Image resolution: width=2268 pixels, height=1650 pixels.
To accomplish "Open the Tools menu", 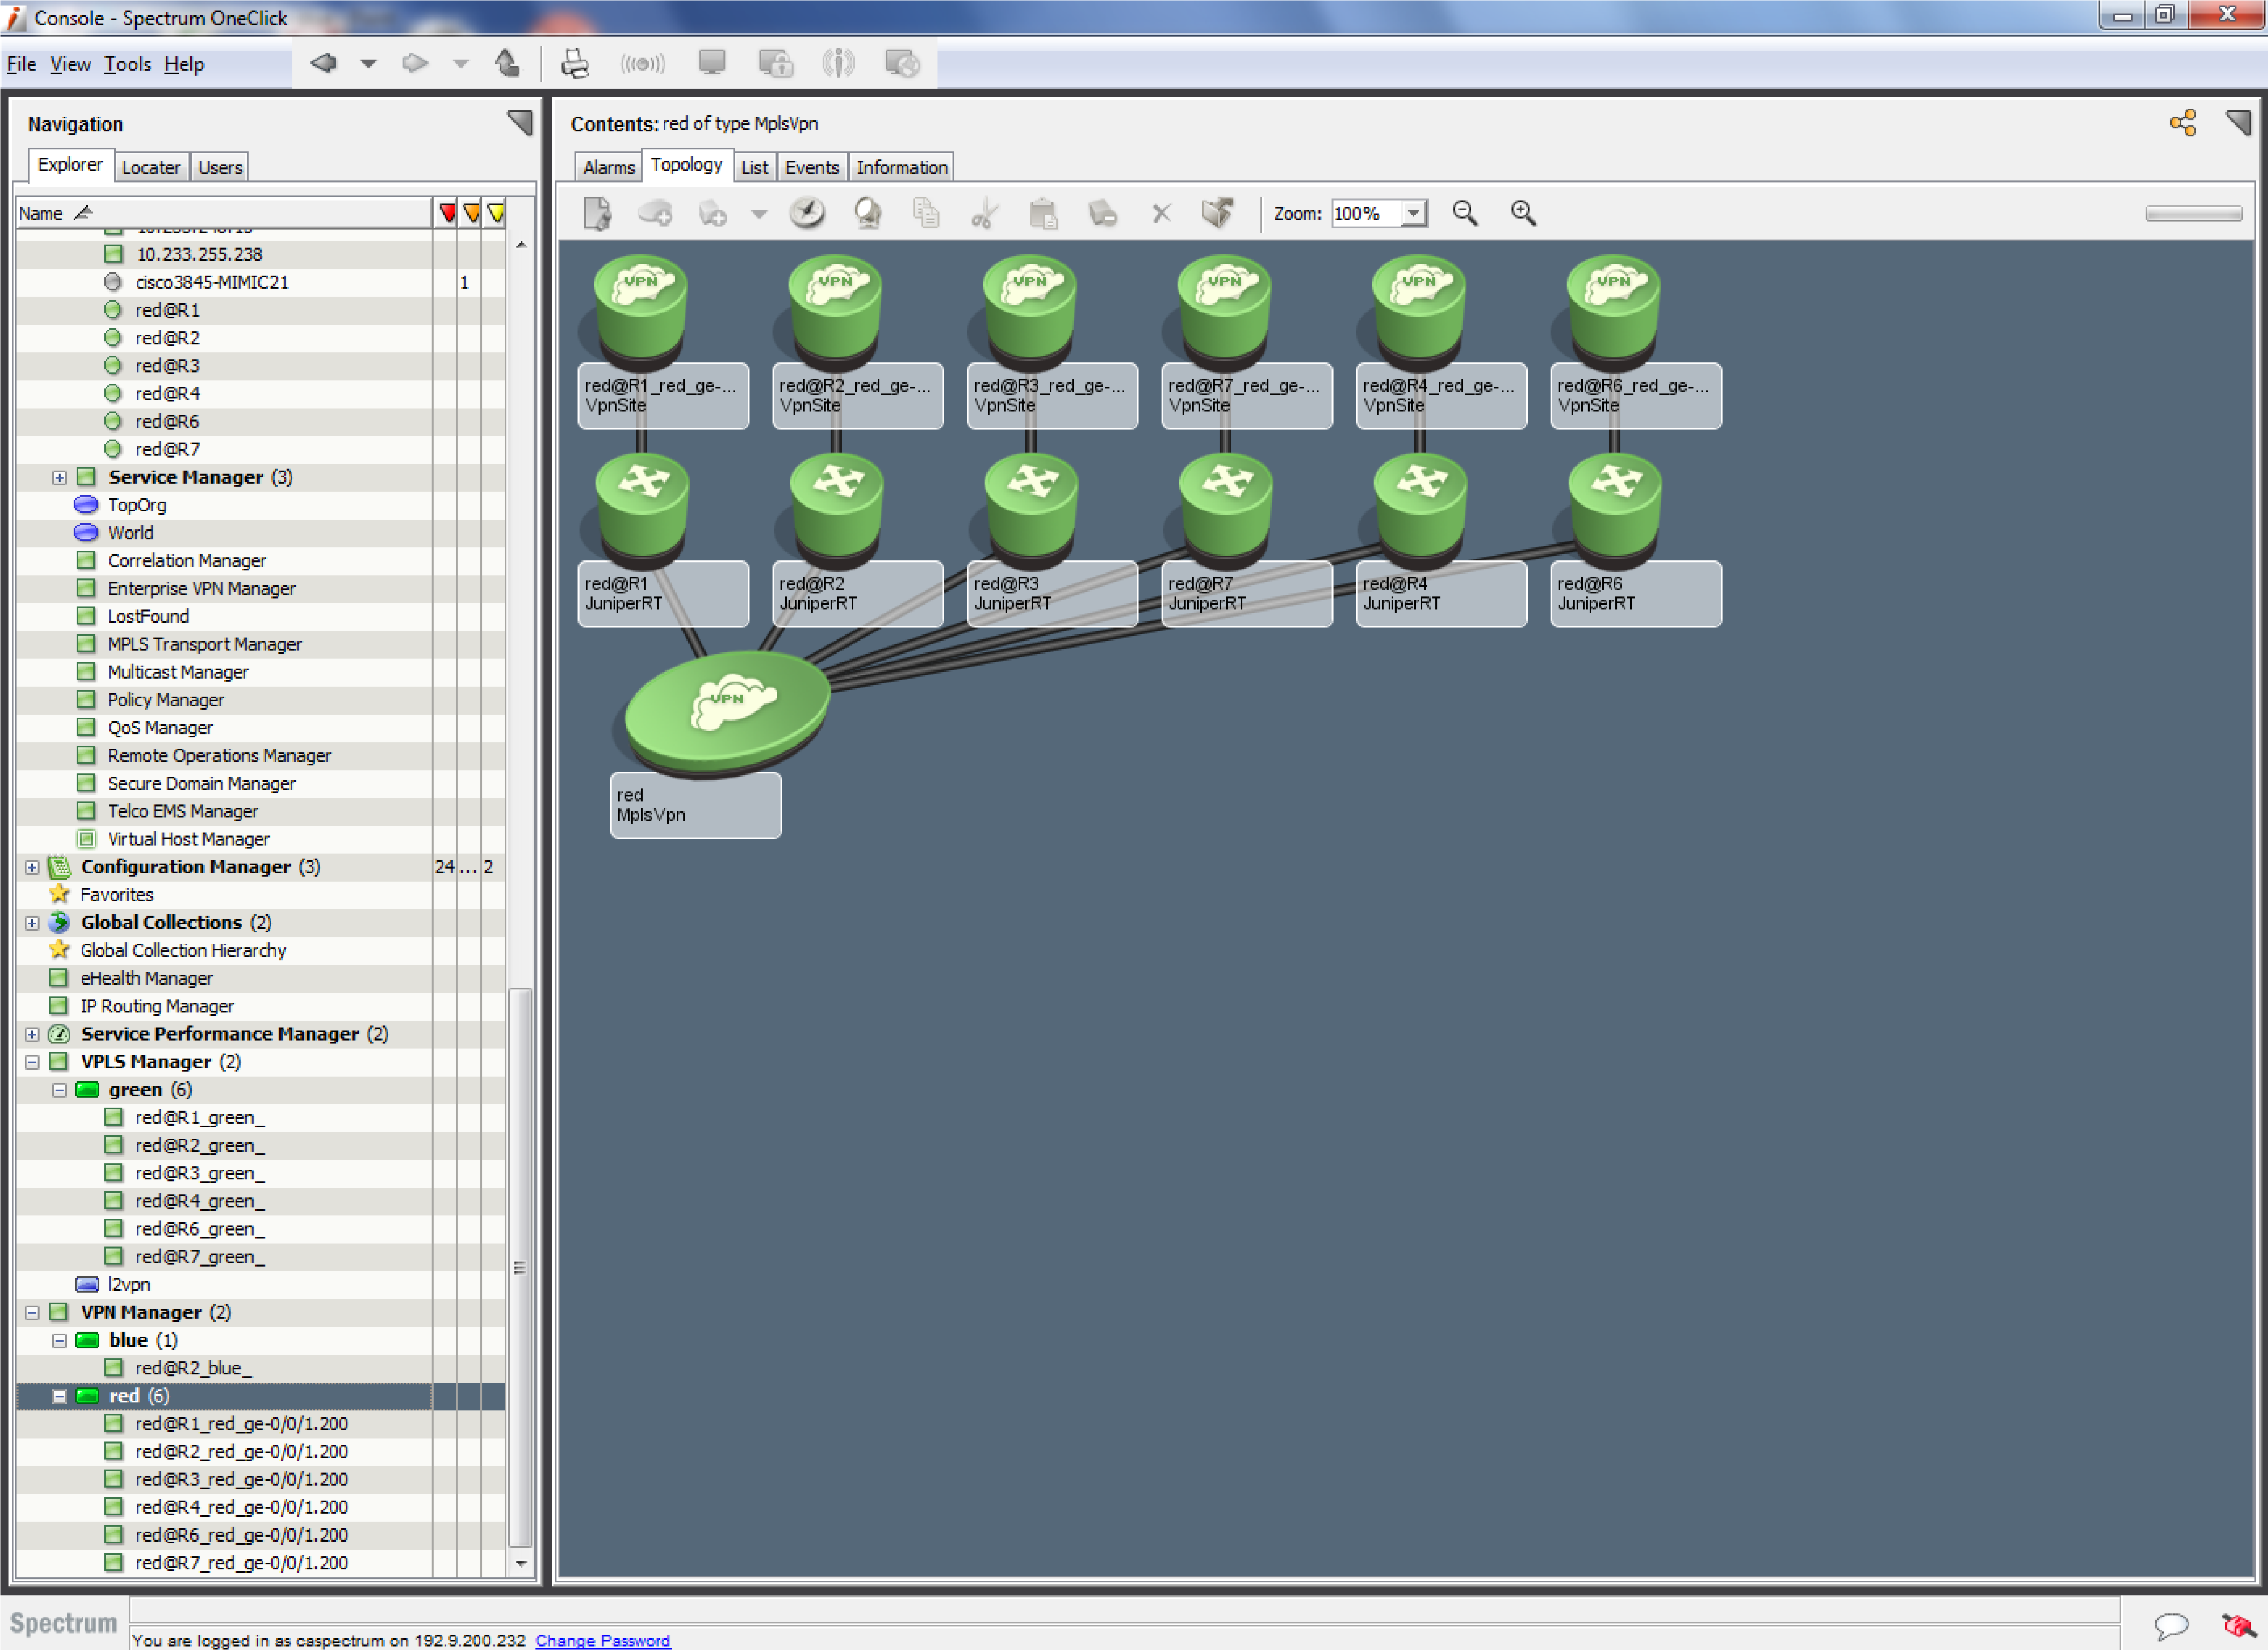I will (127, 63).
